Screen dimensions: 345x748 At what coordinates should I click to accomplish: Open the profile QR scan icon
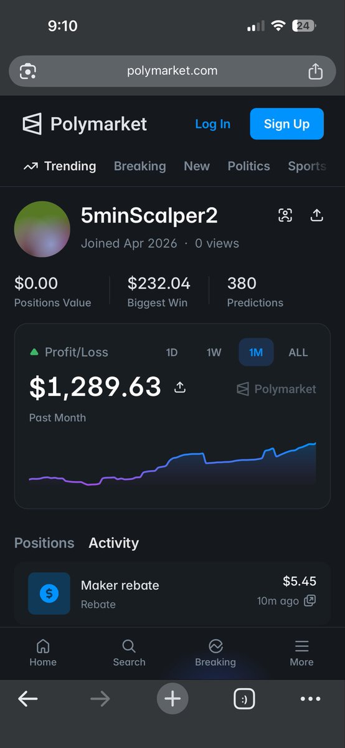[285, 216]
